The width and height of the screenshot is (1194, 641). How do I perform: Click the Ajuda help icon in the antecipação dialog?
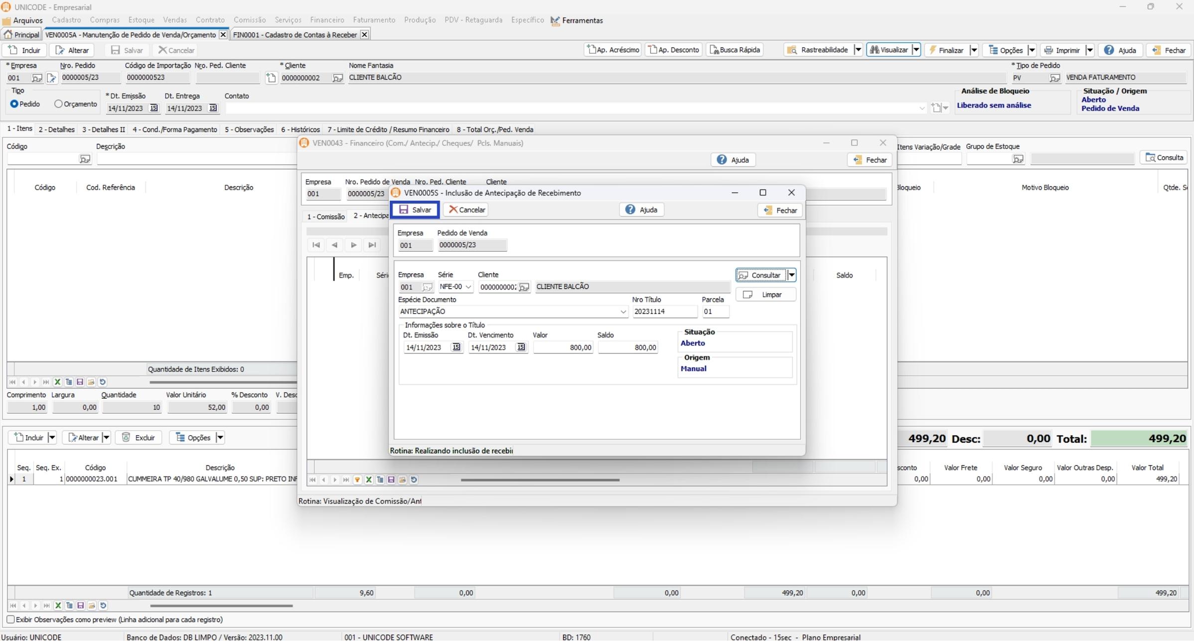[x=630, y=210]
